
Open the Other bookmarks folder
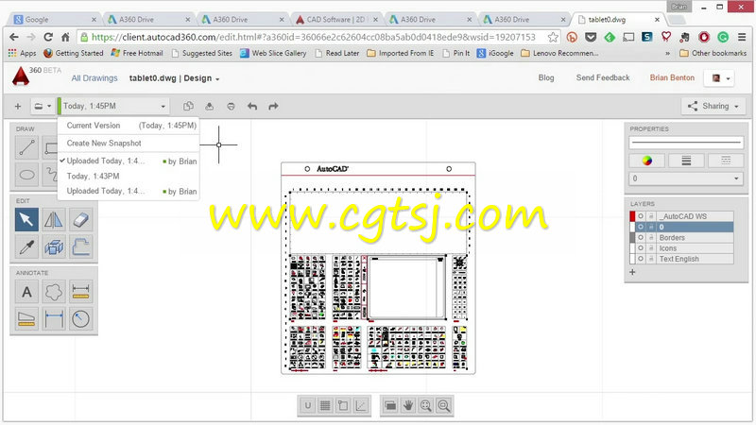[713, 54]
